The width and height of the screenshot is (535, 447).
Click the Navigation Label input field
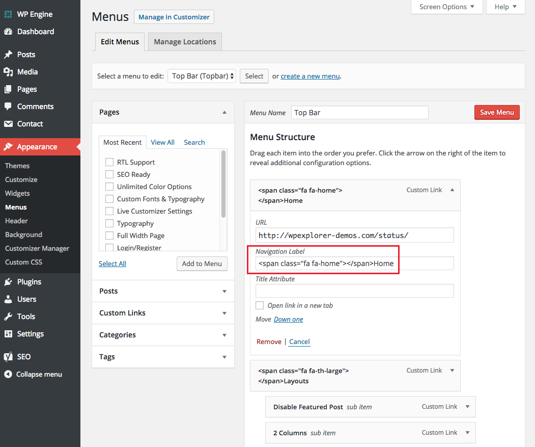[x=354, y=263]
